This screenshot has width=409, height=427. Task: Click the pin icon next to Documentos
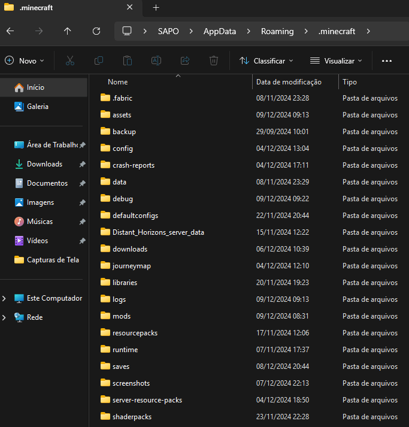coord(82,183)
